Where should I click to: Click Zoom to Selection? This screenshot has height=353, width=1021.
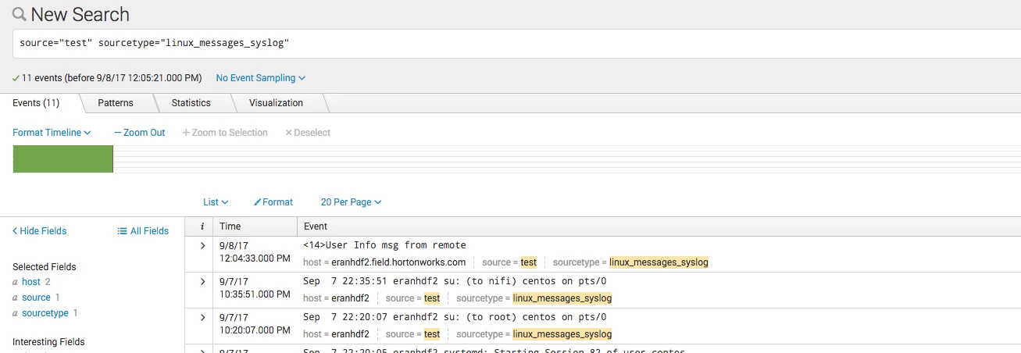[225, 133]
